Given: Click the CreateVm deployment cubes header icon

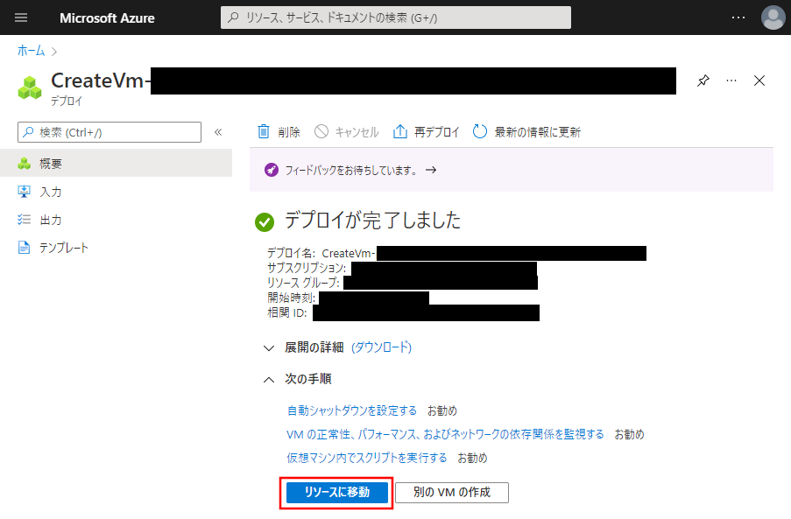Looking at the screenshot, I should [30, 88].
